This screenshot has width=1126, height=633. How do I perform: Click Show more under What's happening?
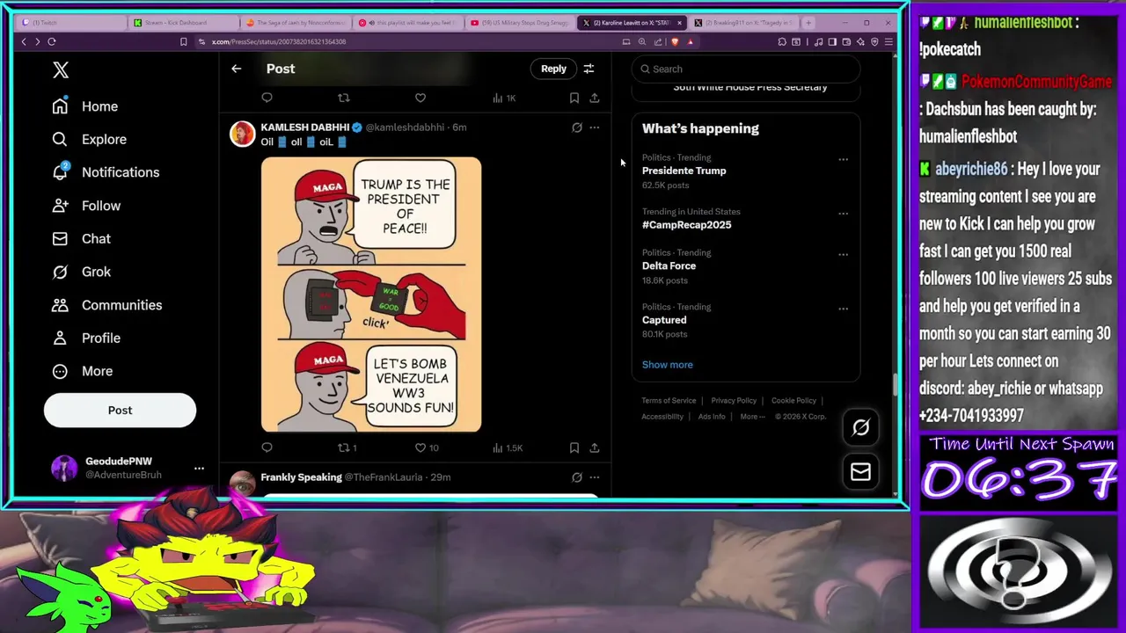point(667,365)
